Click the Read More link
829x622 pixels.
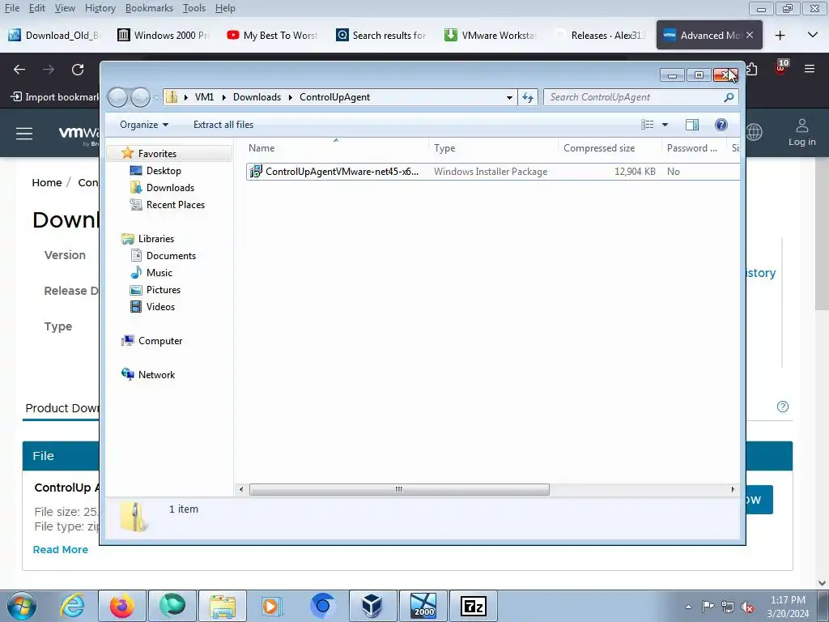[60, 550]
